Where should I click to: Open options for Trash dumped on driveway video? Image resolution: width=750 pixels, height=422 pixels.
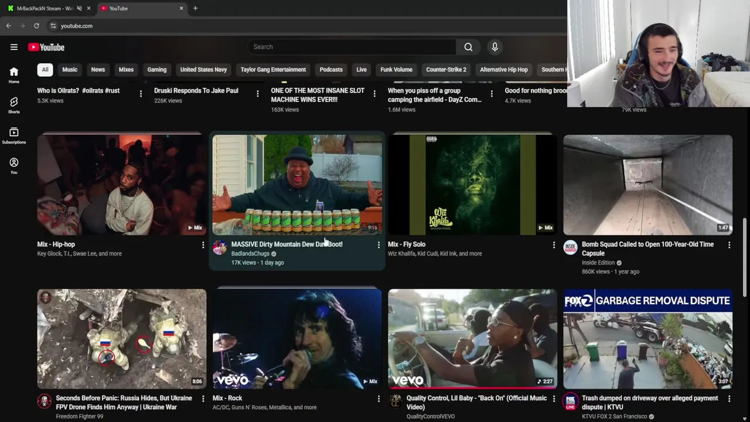tap(729, 399)
